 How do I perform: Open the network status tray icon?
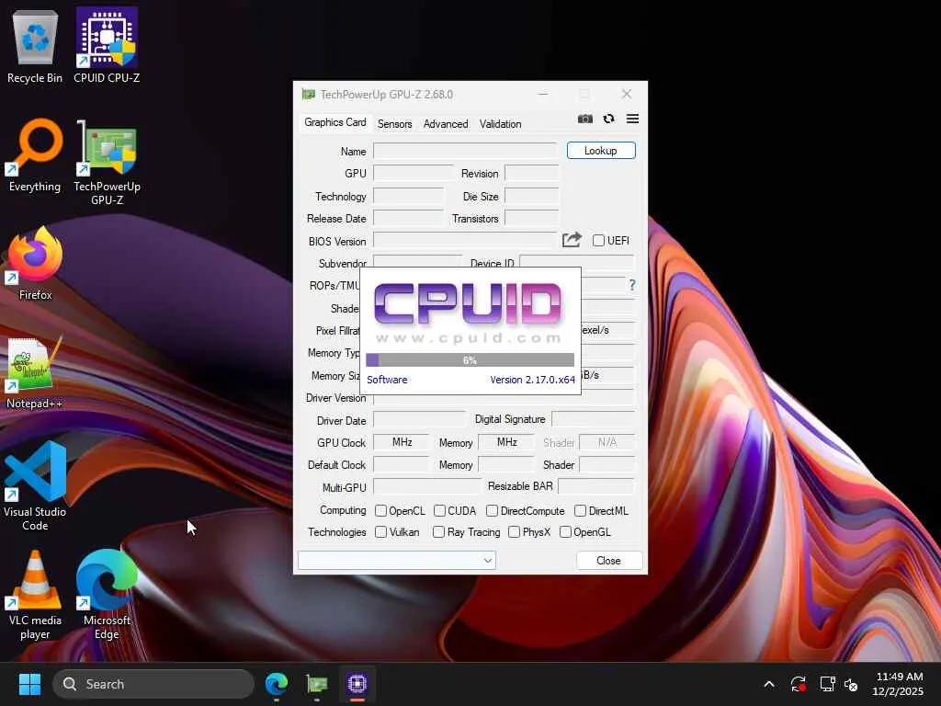point(828,684)
